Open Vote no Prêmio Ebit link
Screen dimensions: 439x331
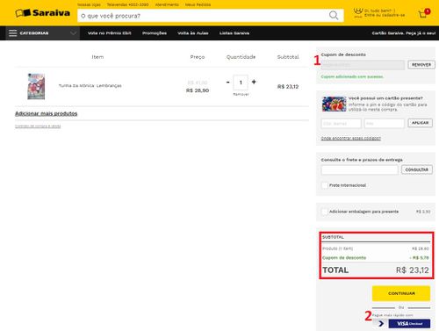point(110,33)
